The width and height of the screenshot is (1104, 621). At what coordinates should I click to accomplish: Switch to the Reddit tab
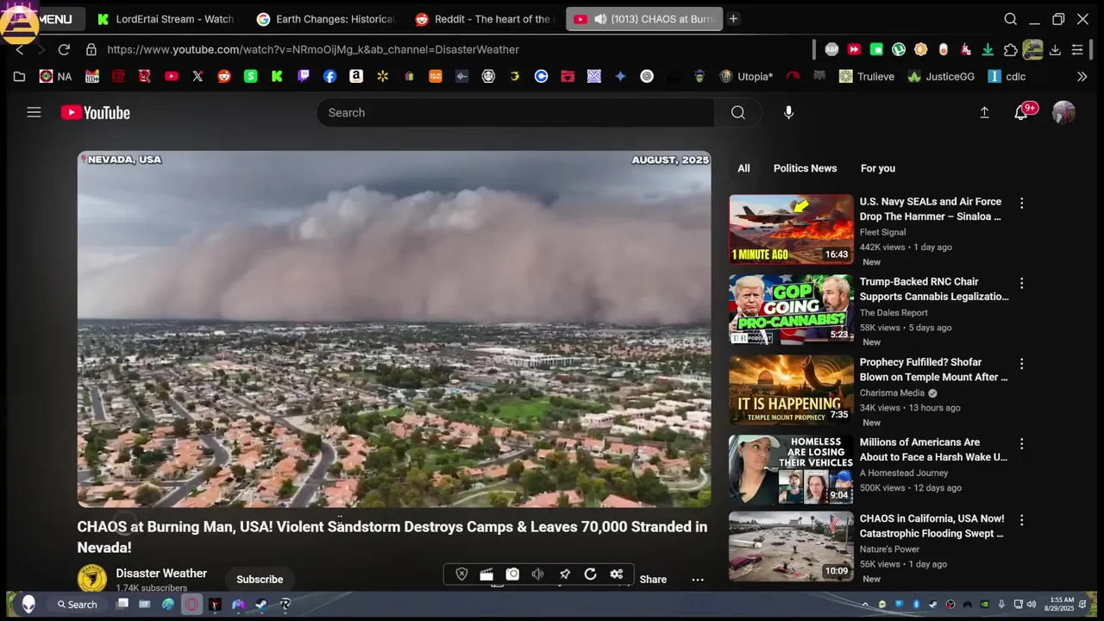coord(485,19)
